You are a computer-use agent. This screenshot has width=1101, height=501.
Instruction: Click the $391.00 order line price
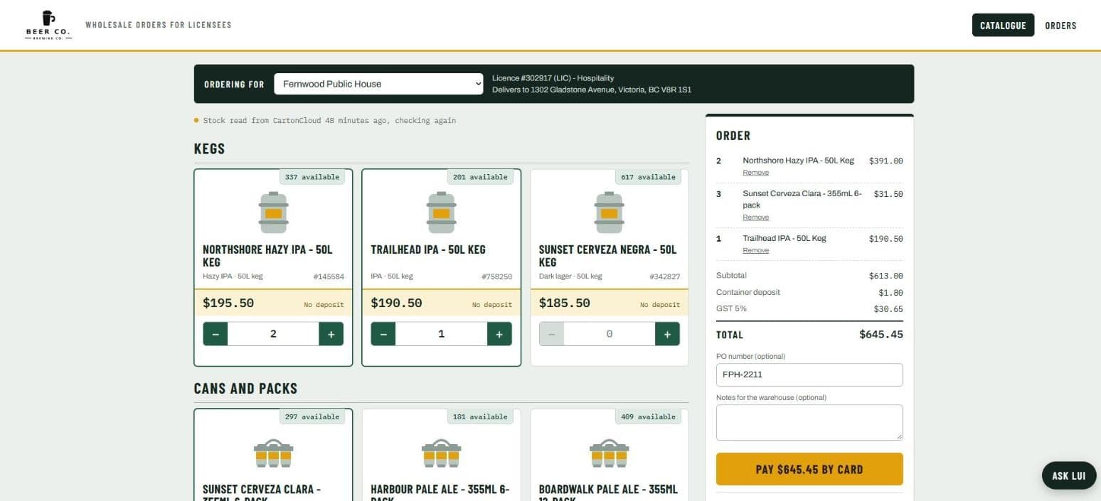pyautogui.click(x=886, y=161)
